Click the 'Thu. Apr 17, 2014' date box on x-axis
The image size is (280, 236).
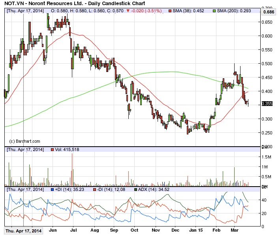click(x=24, y=231)
